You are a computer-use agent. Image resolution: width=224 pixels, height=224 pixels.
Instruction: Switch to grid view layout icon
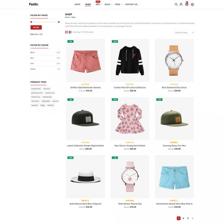coord(66,32)
